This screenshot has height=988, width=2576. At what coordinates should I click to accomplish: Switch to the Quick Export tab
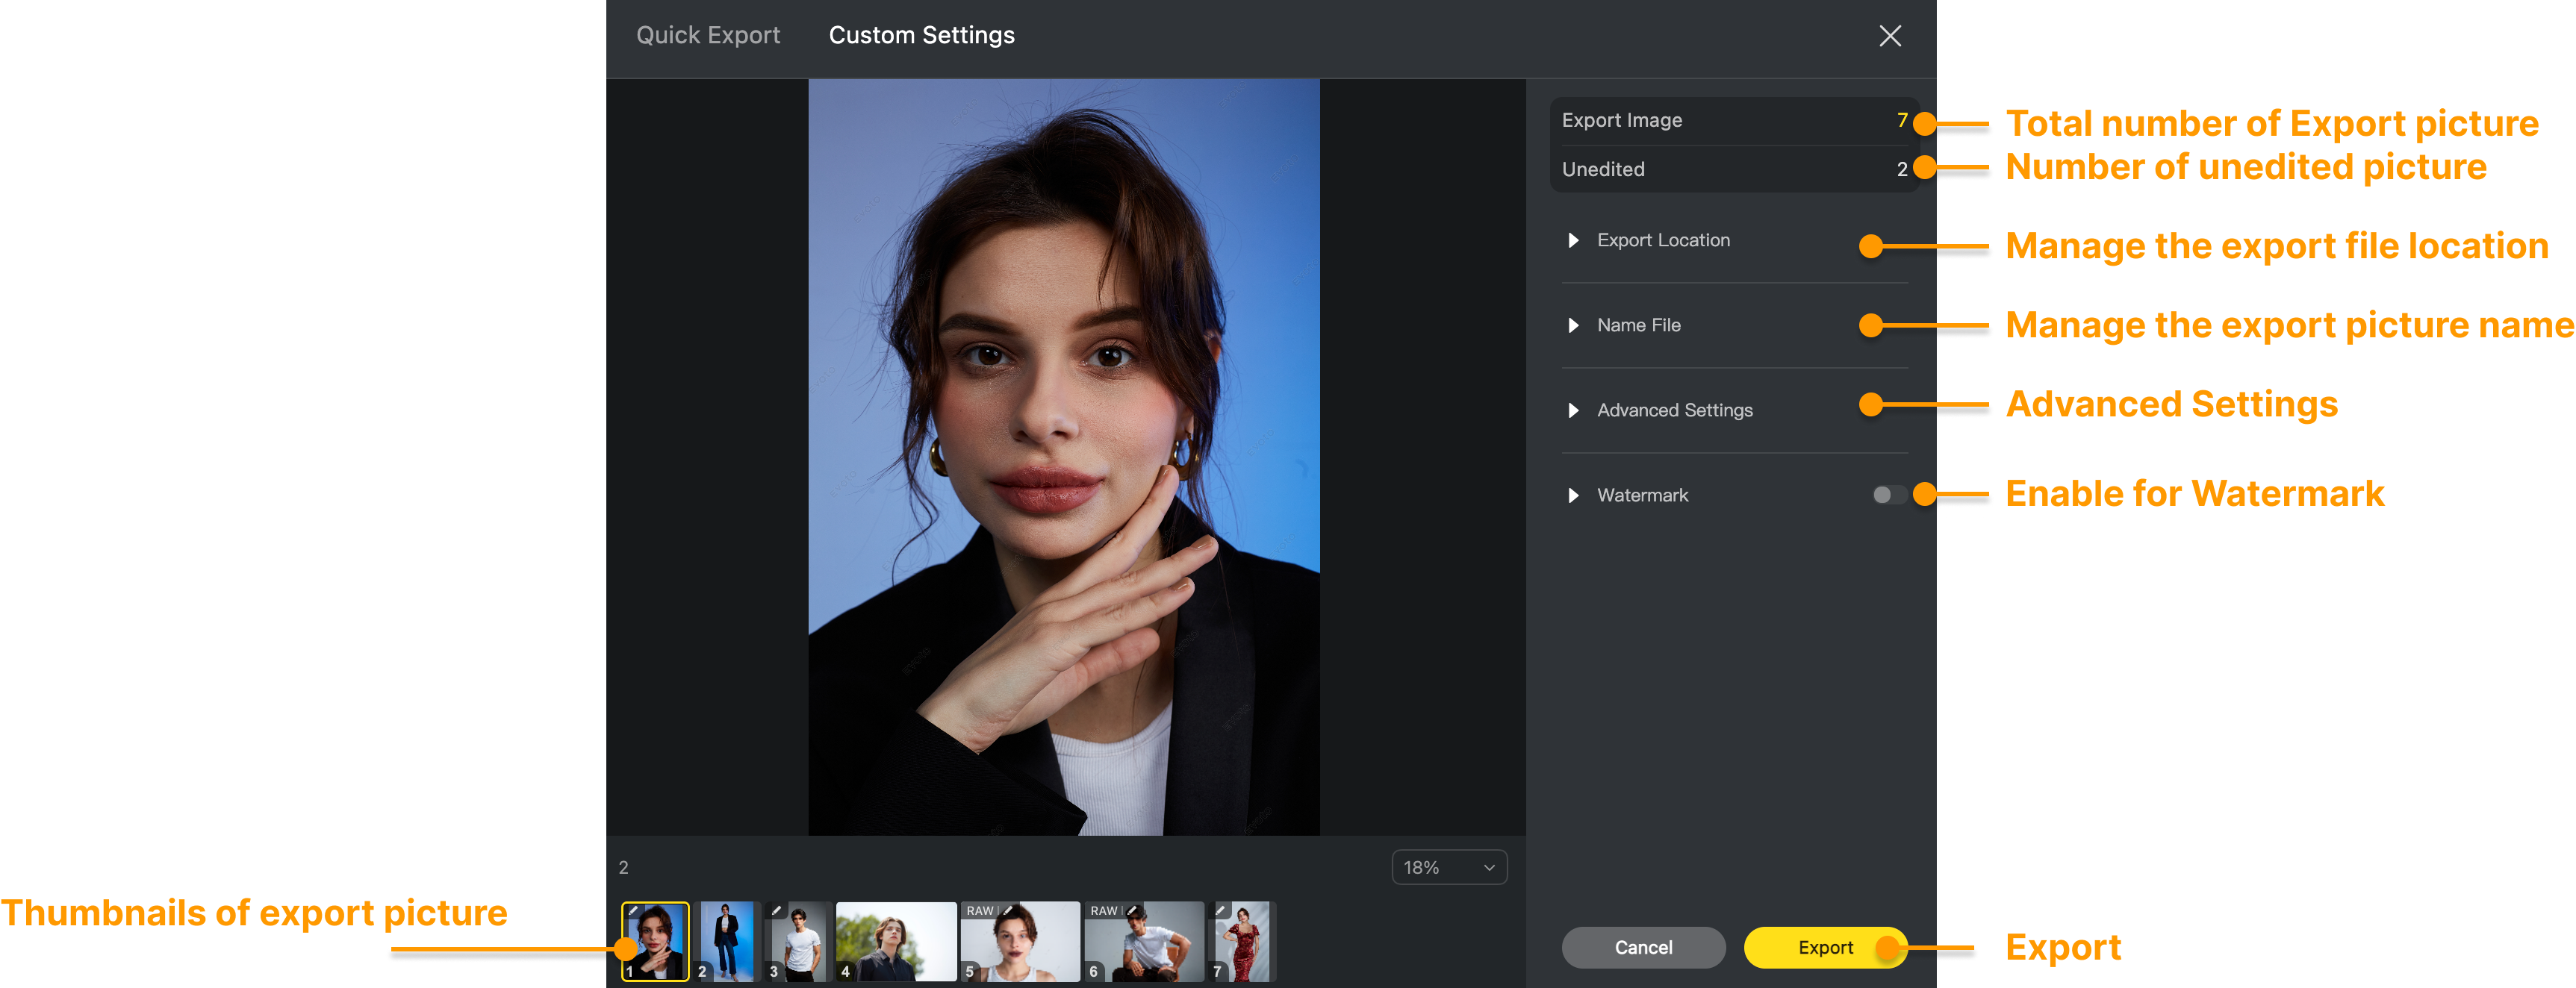[x=708, y=36]
